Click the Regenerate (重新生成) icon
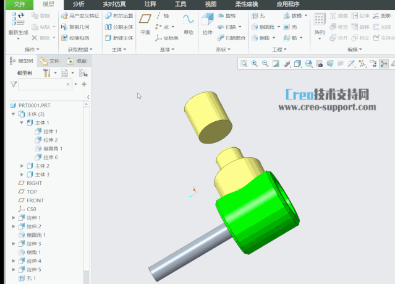 coord(18,19)
